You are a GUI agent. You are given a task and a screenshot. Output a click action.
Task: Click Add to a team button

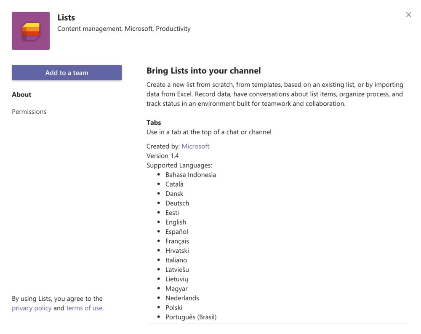point(67,72)
